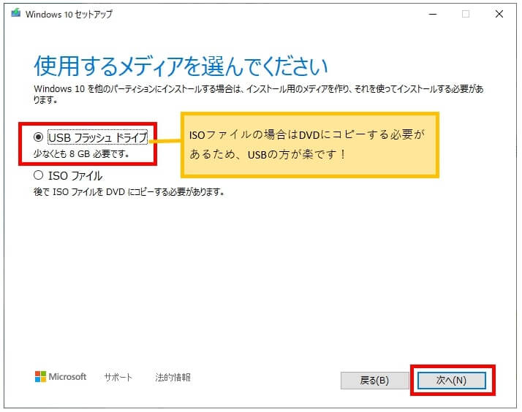Click the text 後で ISO ファイルを DVD にコピーする必要があります。
Viewport: 522px width, 412px height.
[129, 192]
